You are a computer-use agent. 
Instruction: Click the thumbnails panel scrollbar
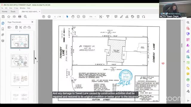click(34, 57)
